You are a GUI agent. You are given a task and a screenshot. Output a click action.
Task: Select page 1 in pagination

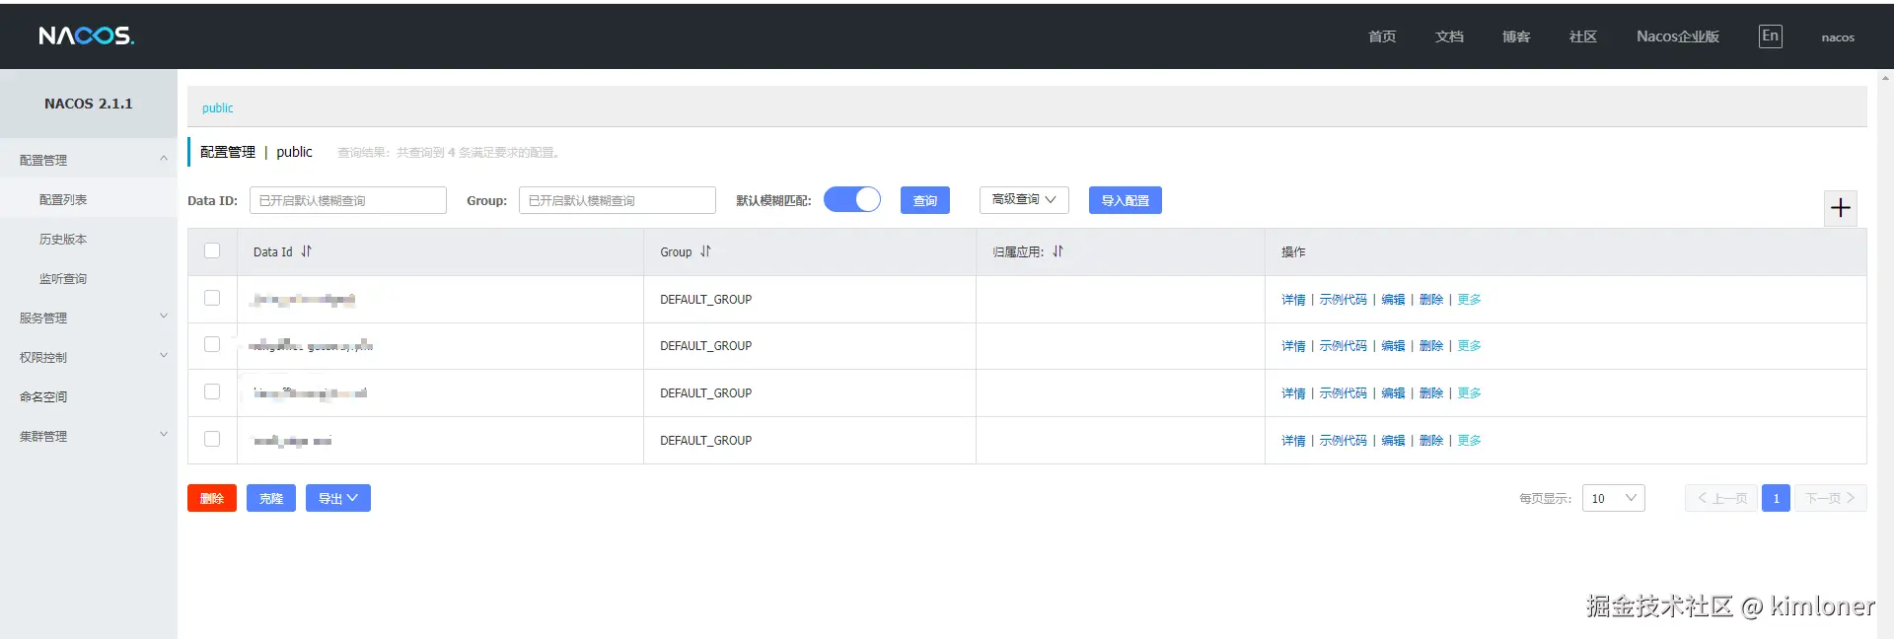[x=1776, y=498]
